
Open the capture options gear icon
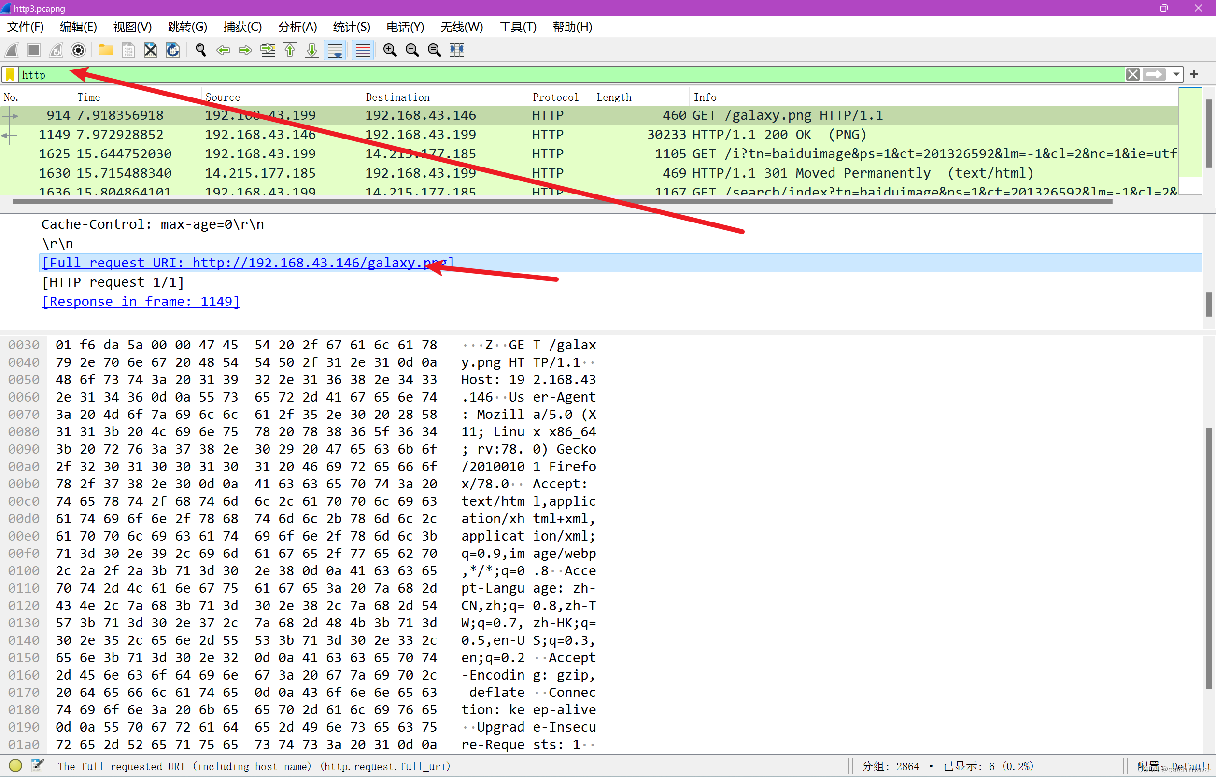[x=78, y=50]
